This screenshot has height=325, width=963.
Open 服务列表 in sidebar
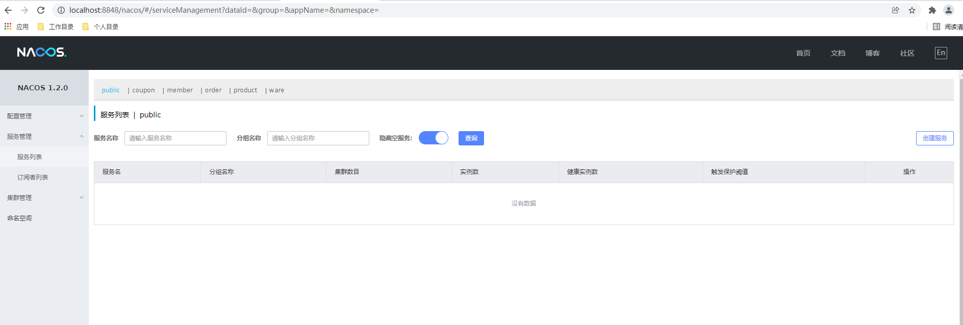(x=44, y=157)
